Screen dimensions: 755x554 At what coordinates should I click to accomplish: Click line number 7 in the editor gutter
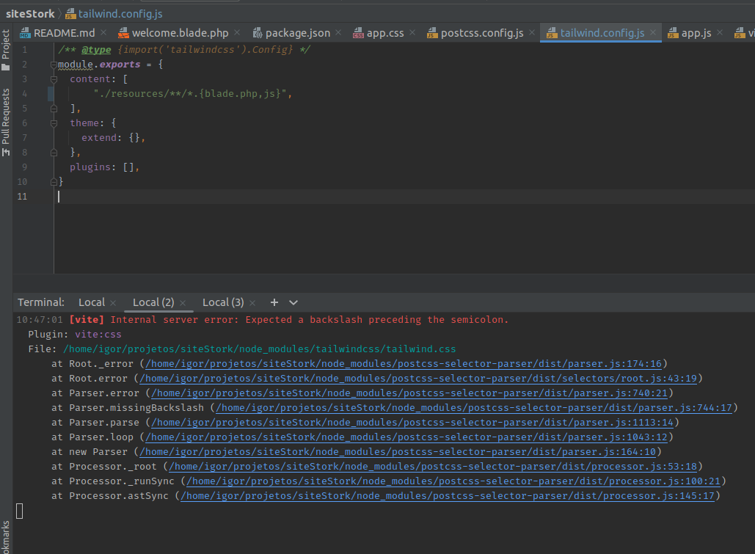click(24, 137)
